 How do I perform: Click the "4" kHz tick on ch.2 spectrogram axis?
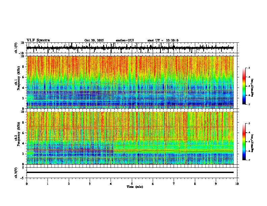[x=24, y=143]
